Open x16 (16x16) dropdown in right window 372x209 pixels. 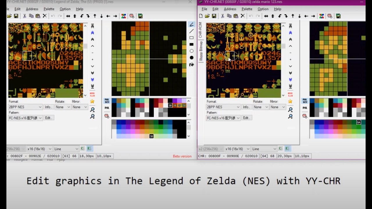(x=237, y=149)
